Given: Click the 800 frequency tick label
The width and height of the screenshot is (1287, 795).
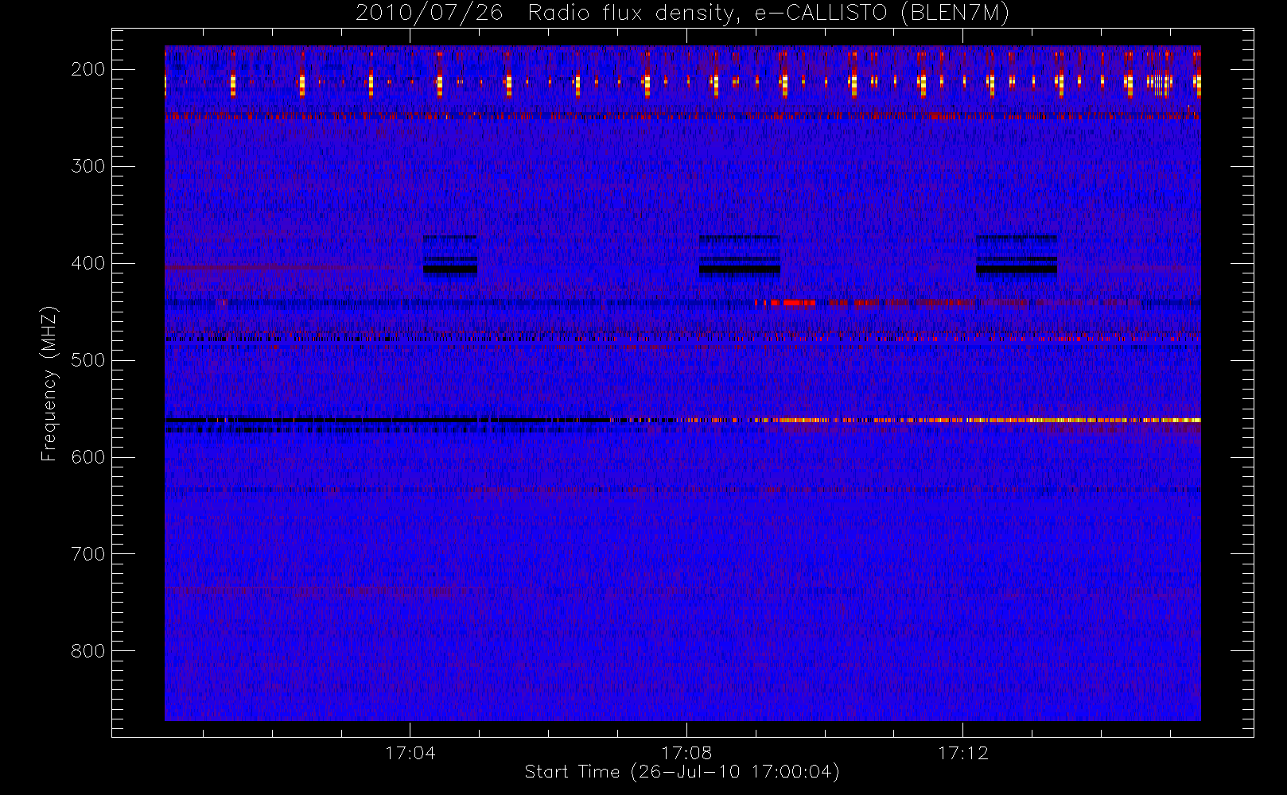Looking at the screenshot, I should [88, 651].
